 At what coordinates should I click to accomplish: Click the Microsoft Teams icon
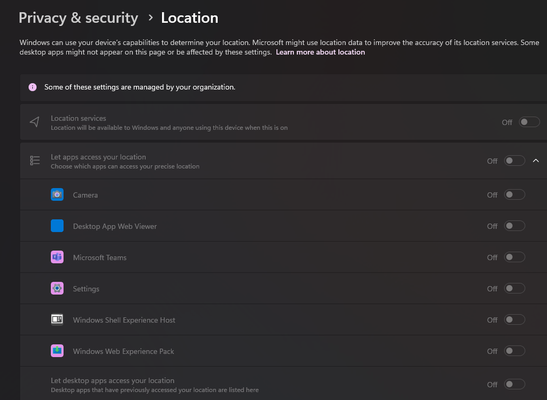pyautogui.click(x=57, y=257)
